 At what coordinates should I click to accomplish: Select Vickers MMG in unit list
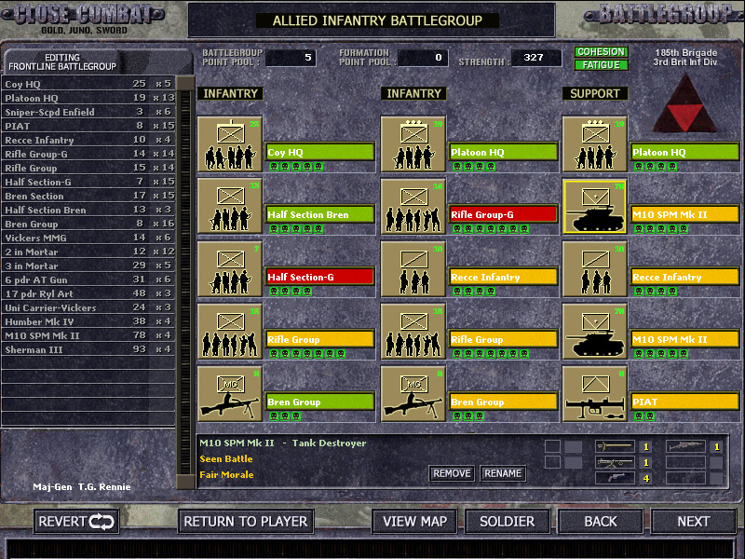click(88, 238)
